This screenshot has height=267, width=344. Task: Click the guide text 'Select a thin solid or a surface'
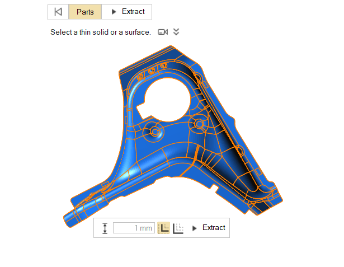(x=101, y=32)
